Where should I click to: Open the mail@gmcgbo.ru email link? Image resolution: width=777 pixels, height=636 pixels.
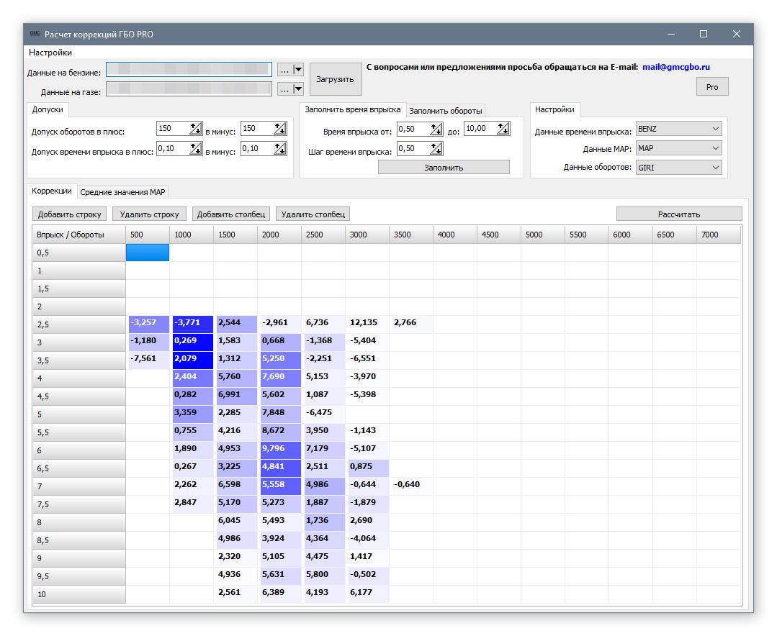(x=676, y=67)
